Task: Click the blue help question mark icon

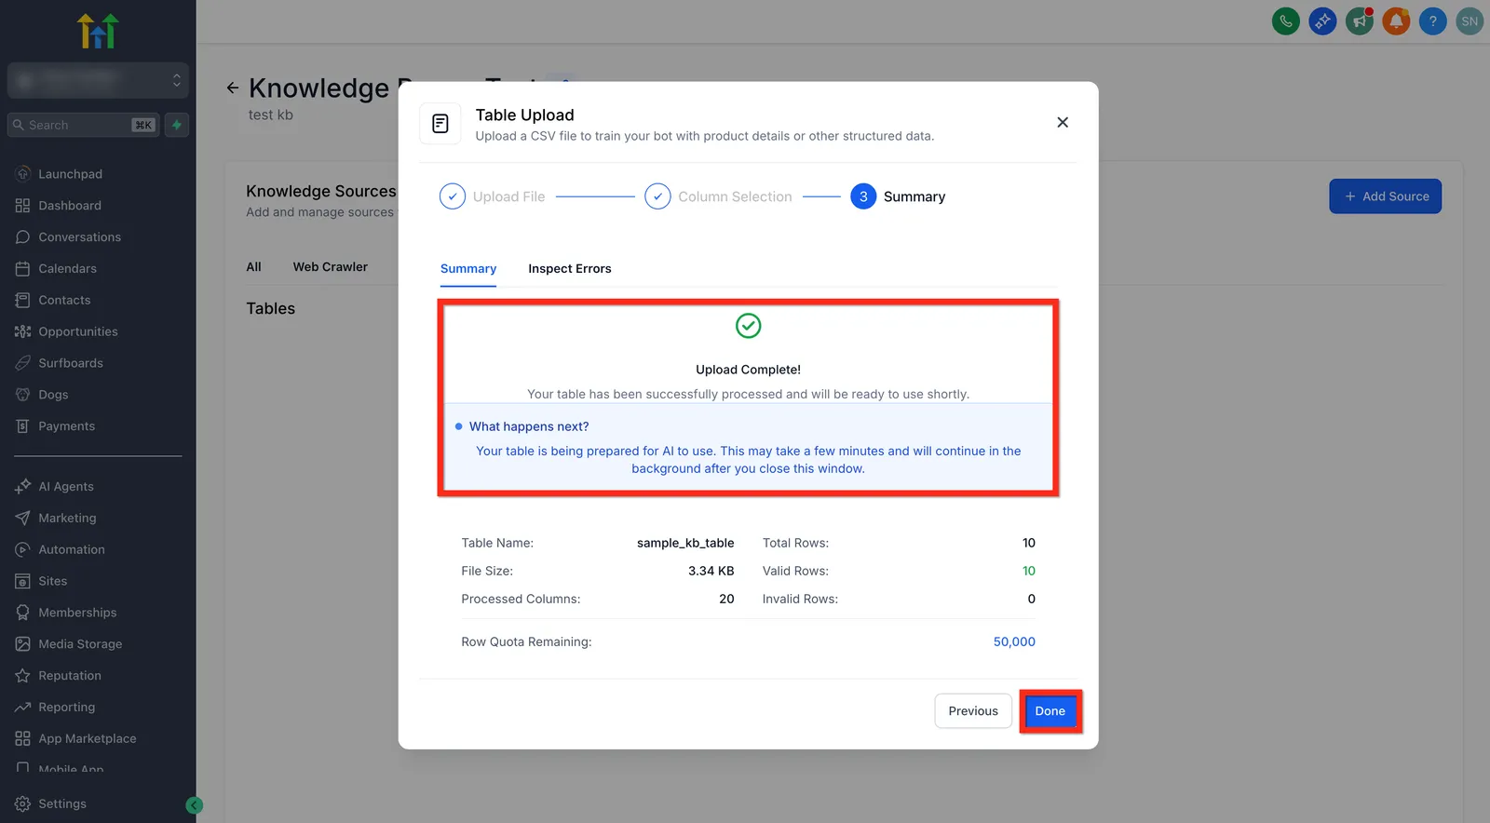Action: 1432,20
